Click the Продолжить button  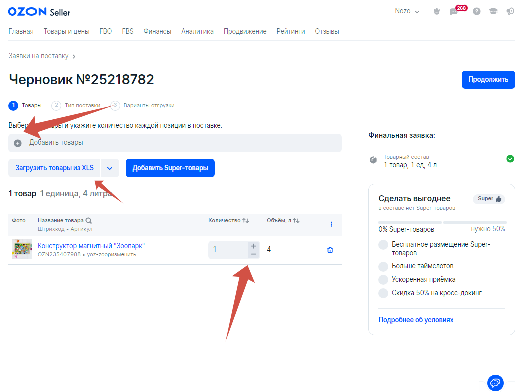[x=488, y=80]
